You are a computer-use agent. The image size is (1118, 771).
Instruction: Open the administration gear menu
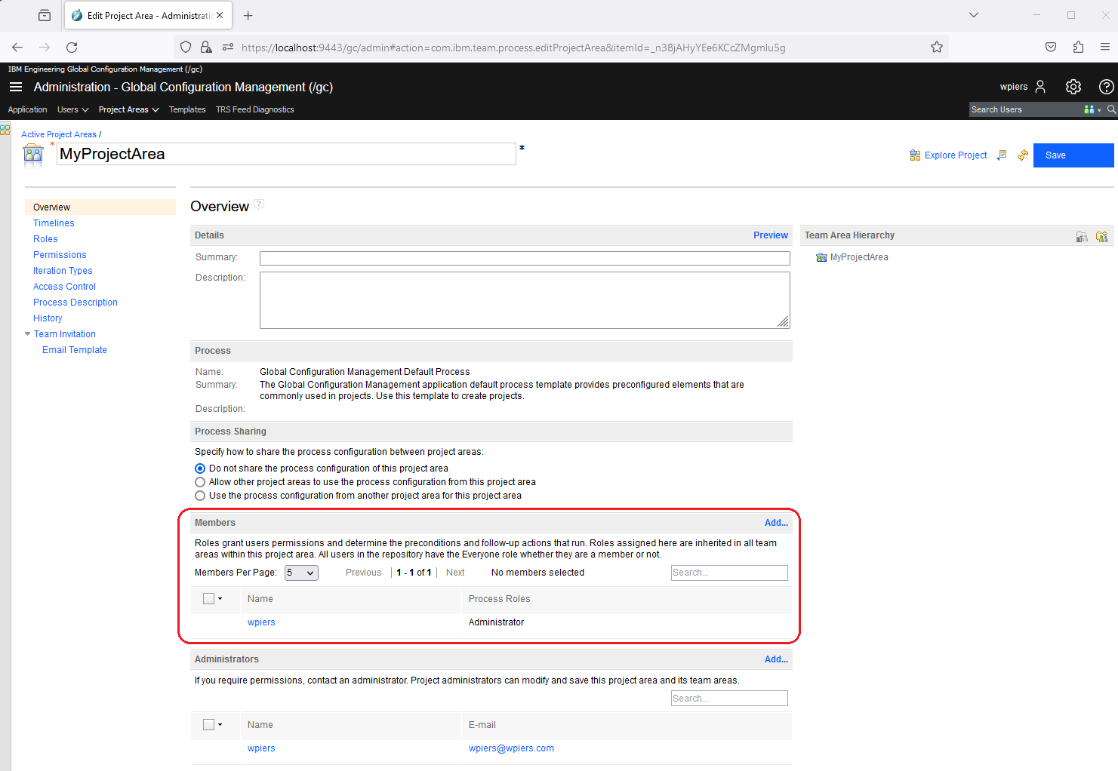[1073, 87]
